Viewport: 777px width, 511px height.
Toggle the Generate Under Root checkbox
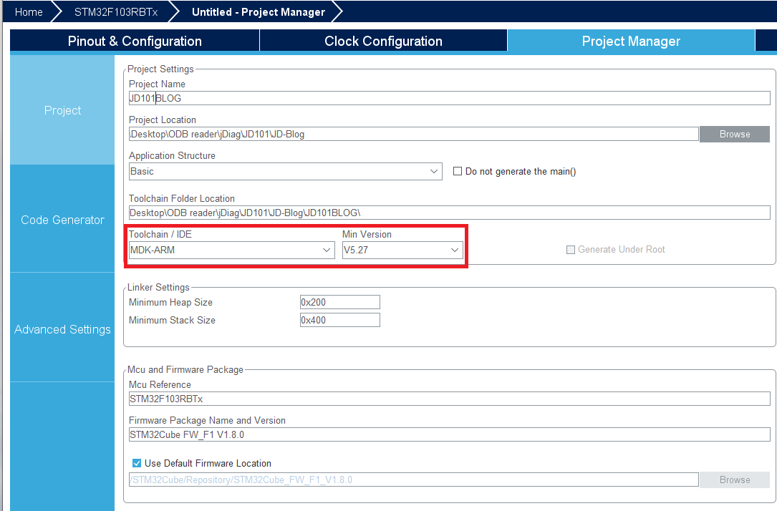coord(571,250)
